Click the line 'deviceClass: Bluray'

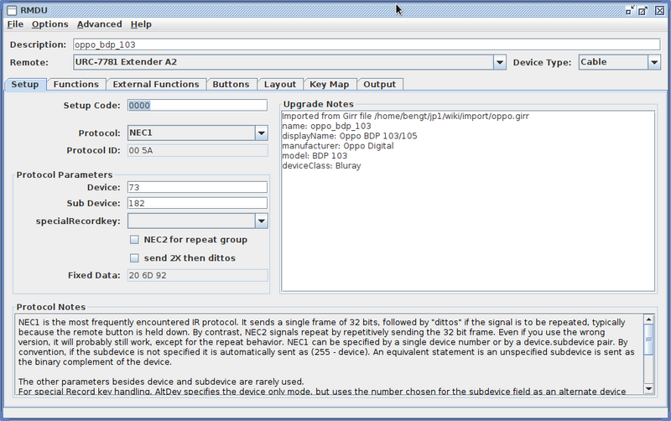[321, 165]
